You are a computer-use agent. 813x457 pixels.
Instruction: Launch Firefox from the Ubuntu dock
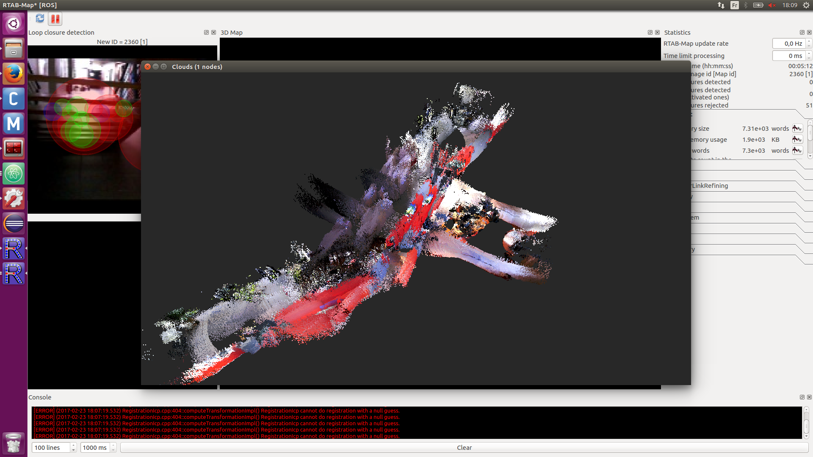pos(14,74)
